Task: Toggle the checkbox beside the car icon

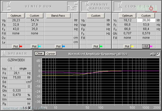Action: pos(158,54)
